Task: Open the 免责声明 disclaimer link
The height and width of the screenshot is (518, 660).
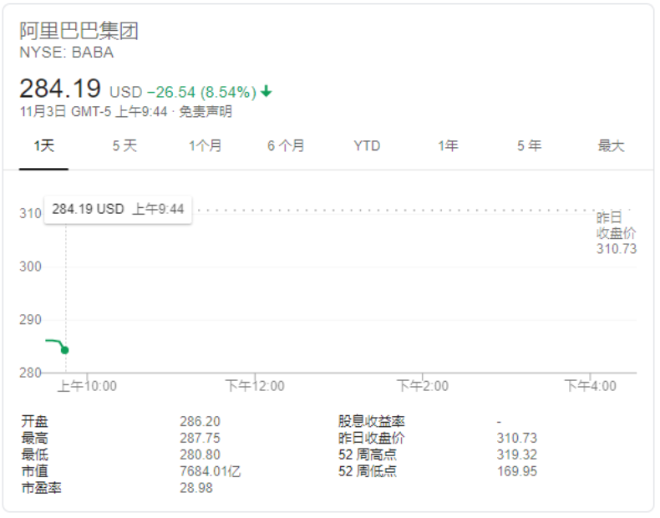Action: tap(206, 111)
